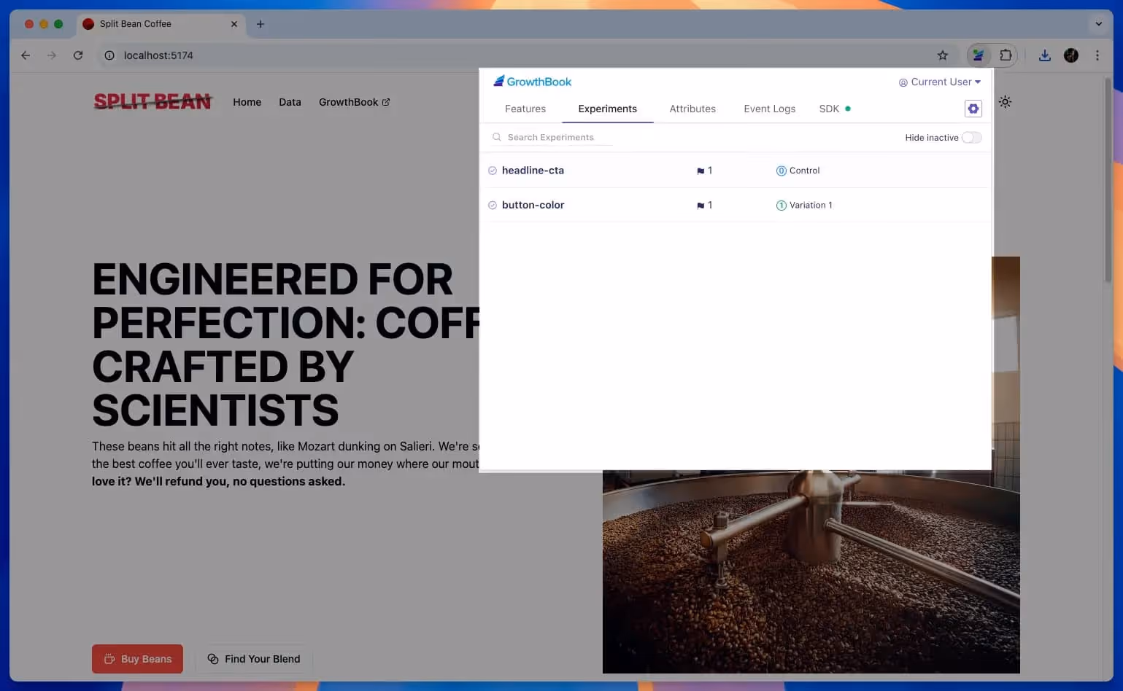Click the Variation 1 circle icon for button-color
The width and height of the screenshot is (1123, 691).
(780, 205)
